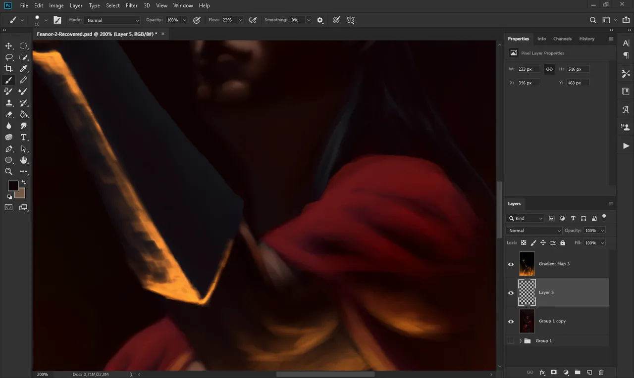The height and width of the screenshot is (378, 634).
Task: Select the Pen tool
Action: 9,149
